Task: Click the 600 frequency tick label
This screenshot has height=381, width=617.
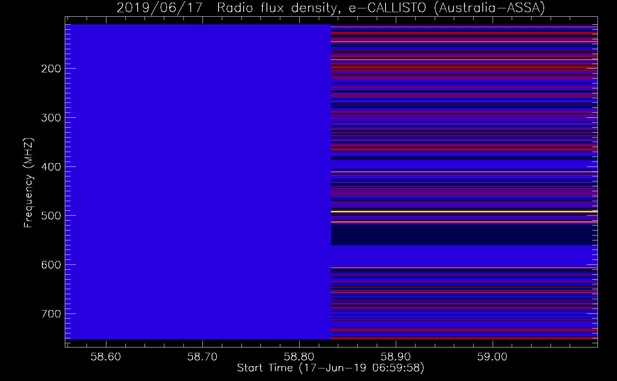Action: [50, 265]
